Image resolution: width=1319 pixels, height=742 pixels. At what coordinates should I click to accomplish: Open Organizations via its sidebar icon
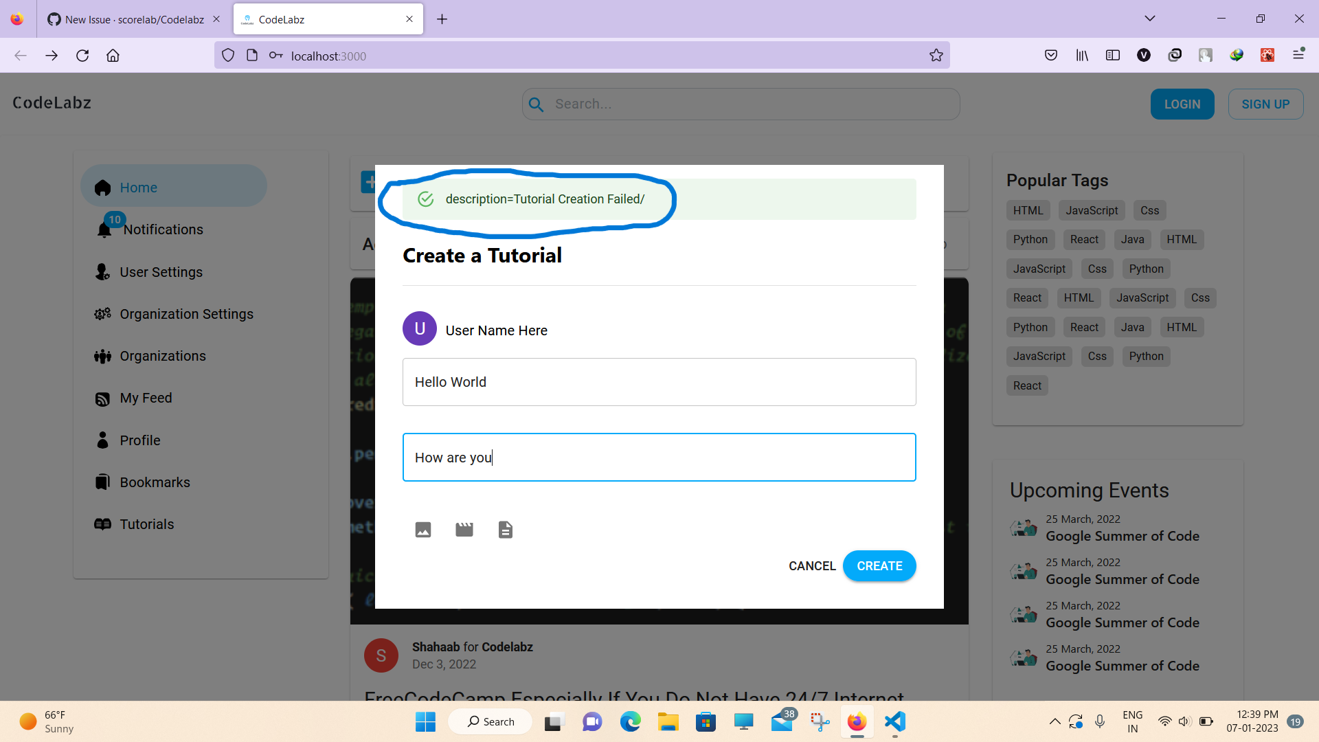(x=102, y=355)
